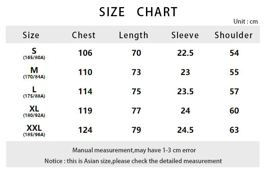Click the M (170/84A) size label

[x=34, y=73]
